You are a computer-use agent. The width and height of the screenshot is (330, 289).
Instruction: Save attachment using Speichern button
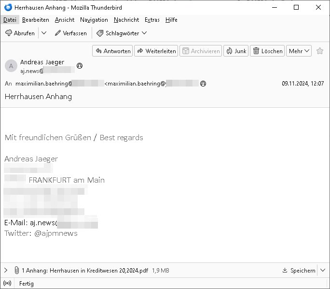(x=299, y=271)
